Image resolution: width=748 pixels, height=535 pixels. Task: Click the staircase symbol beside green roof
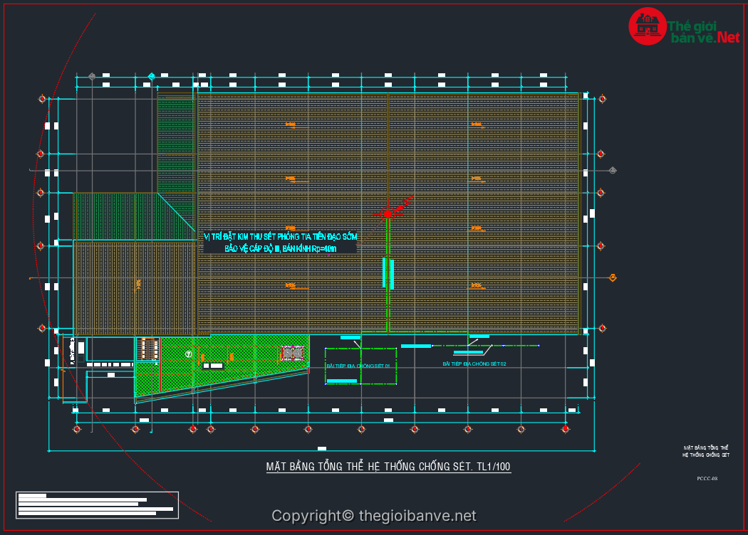point(149,349)
